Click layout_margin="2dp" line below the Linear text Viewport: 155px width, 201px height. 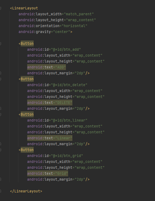click(x=58, y=144)
